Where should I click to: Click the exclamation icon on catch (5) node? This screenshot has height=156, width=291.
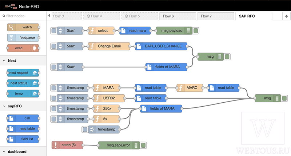55,145
